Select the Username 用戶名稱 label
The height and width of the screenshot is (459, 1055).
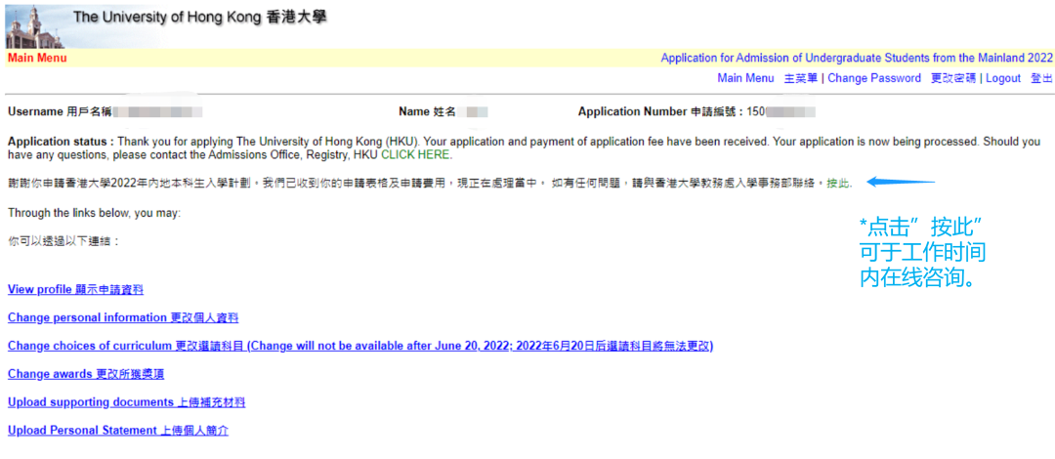[x=59, y=111]
